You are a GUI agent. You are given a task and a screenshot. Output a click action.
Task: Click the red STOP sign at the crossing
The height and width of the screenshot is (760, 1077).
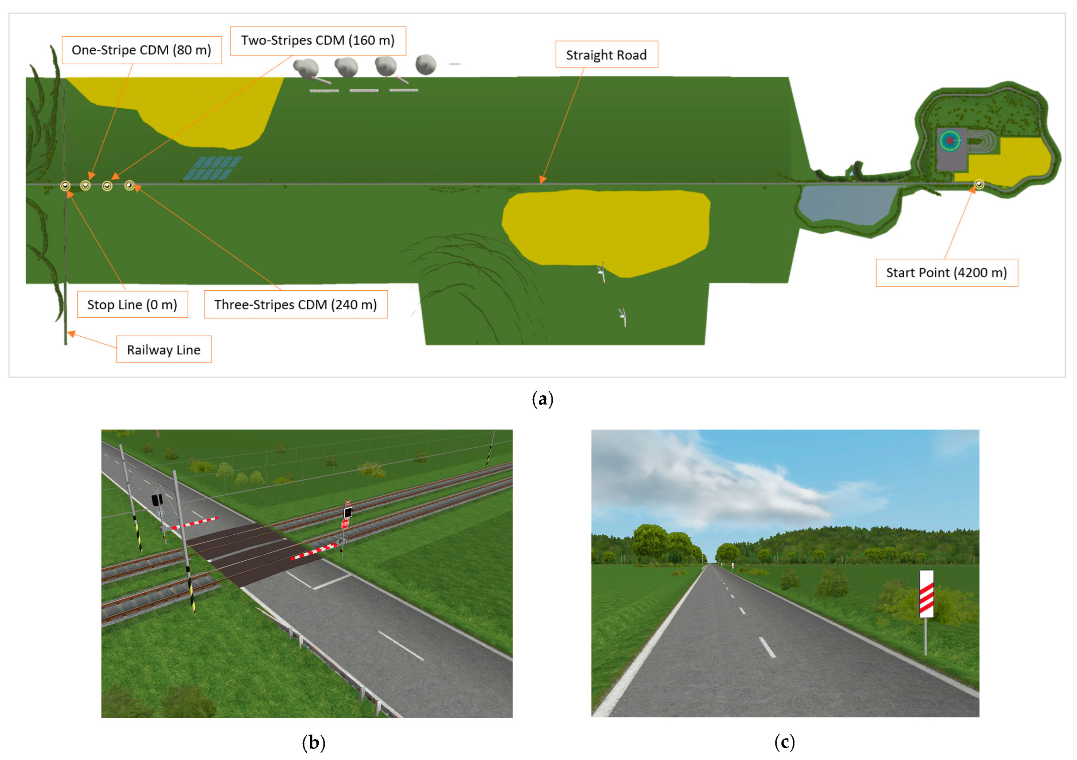tap(345, 524)
